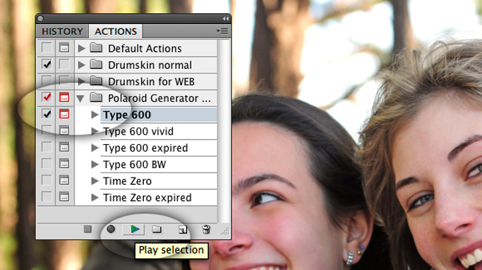Select the Time Zero expired action
The width and height of the screenshot is (482, 270).
[x=148, y=197]
